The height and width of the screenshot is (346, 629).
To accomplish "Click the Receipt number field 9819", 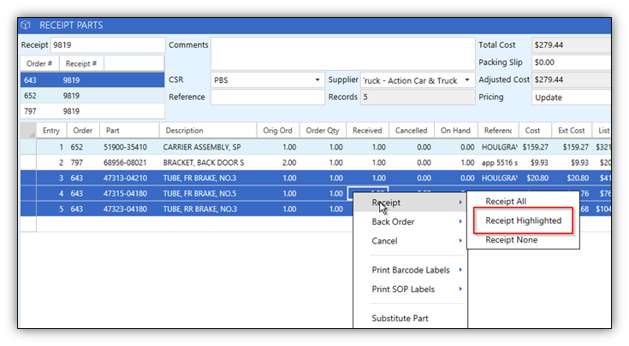I will pyautogui.click(x=108, y=44).
